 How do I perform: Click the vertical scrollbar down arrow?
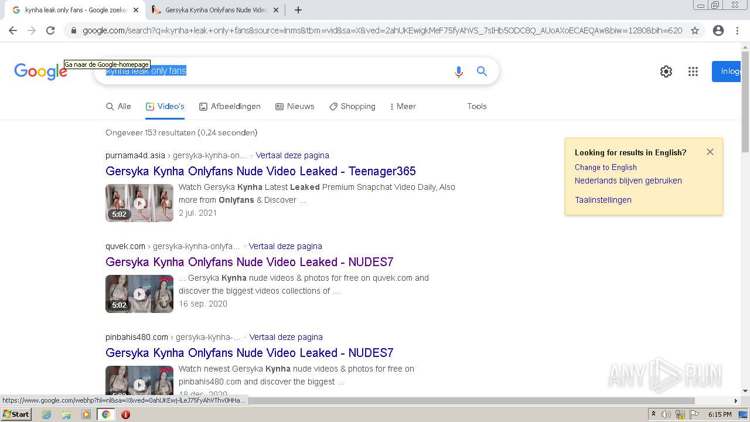(x=745, y=391)
